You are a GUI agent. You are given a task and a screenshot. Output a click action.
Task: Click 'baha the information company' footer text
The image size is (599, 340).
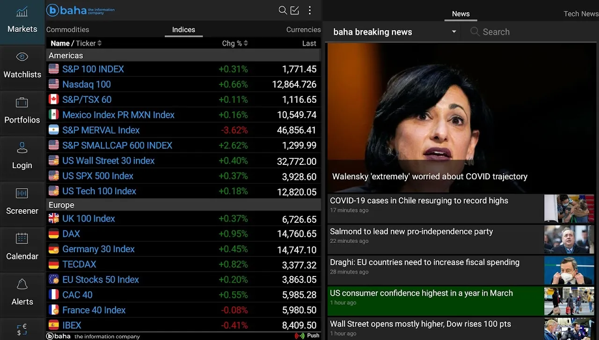point(94,336)
